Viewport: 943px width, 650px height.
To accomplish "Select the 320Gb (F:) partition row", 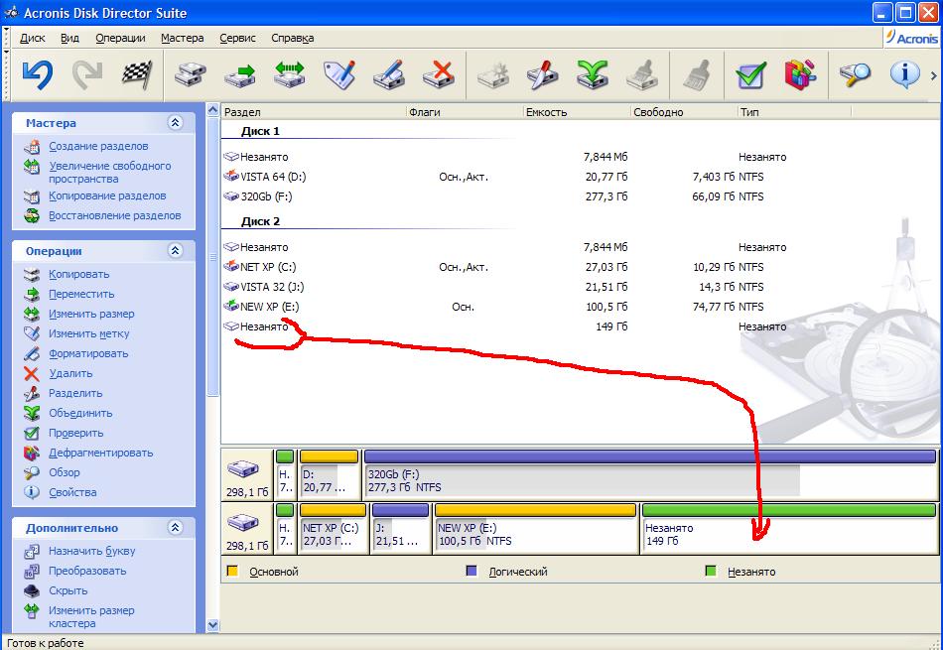I will [x=505, y=196].
